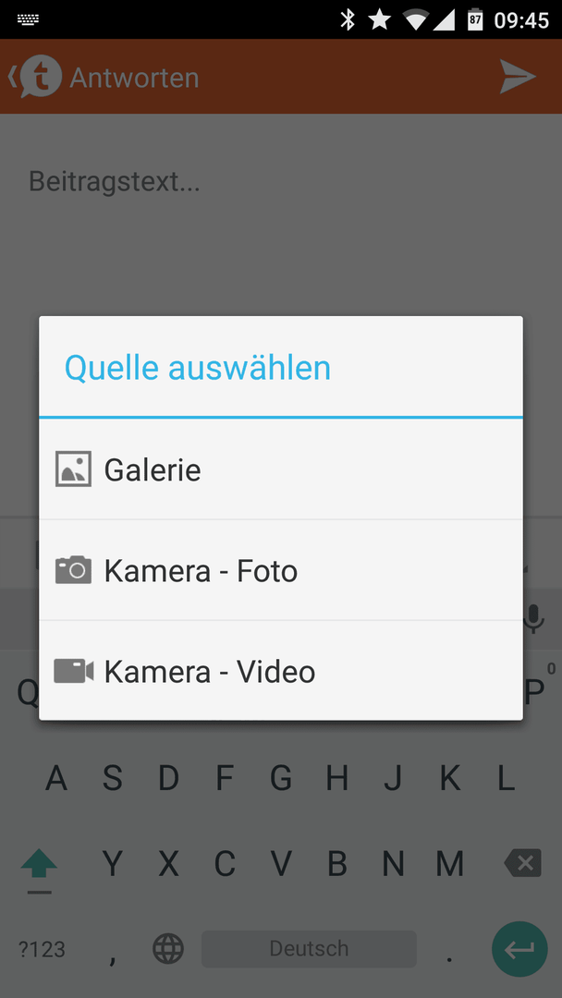This screenshot has height=998, width=562.
Task: Switch keyboard language with globe icon
Action: pos(168,949)
